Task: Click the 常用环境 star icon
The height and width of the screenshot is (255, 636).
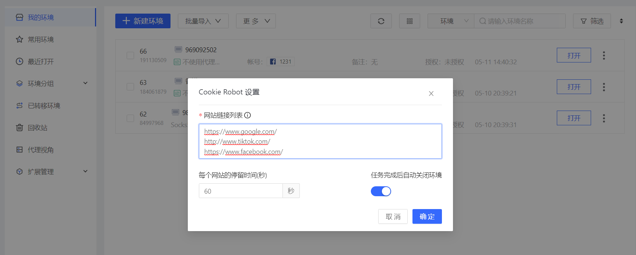Action: [20, 39]
